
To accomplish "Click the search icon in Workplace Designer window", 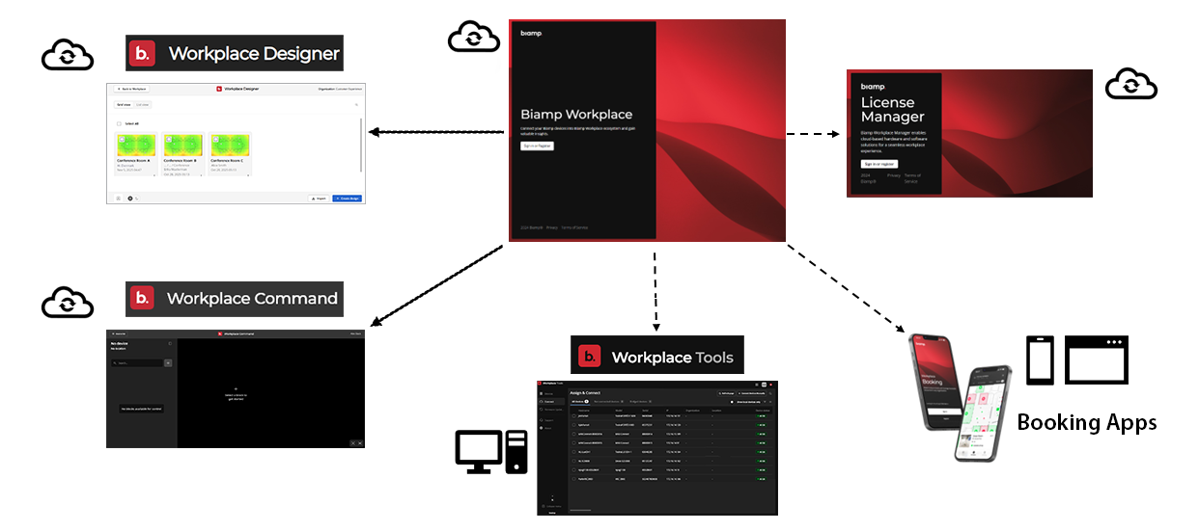I will pos(356,105).
